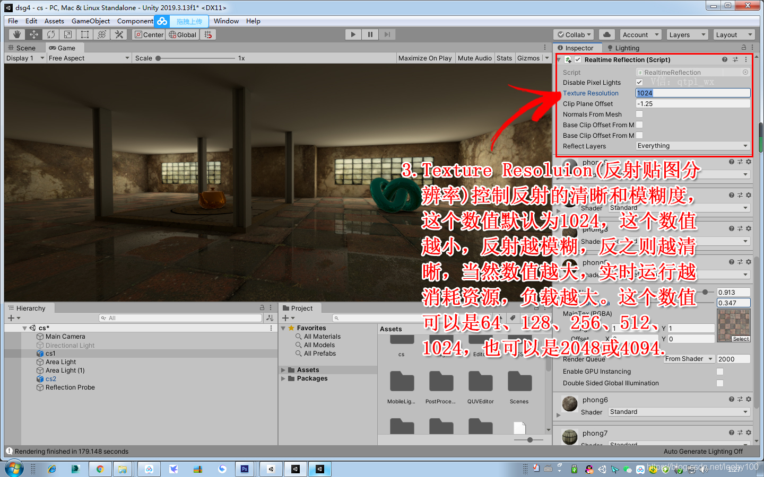Enable first Base Clip Offset From M checkbox
The height and width of the screenshot is (477, 764).
(639, 125)
